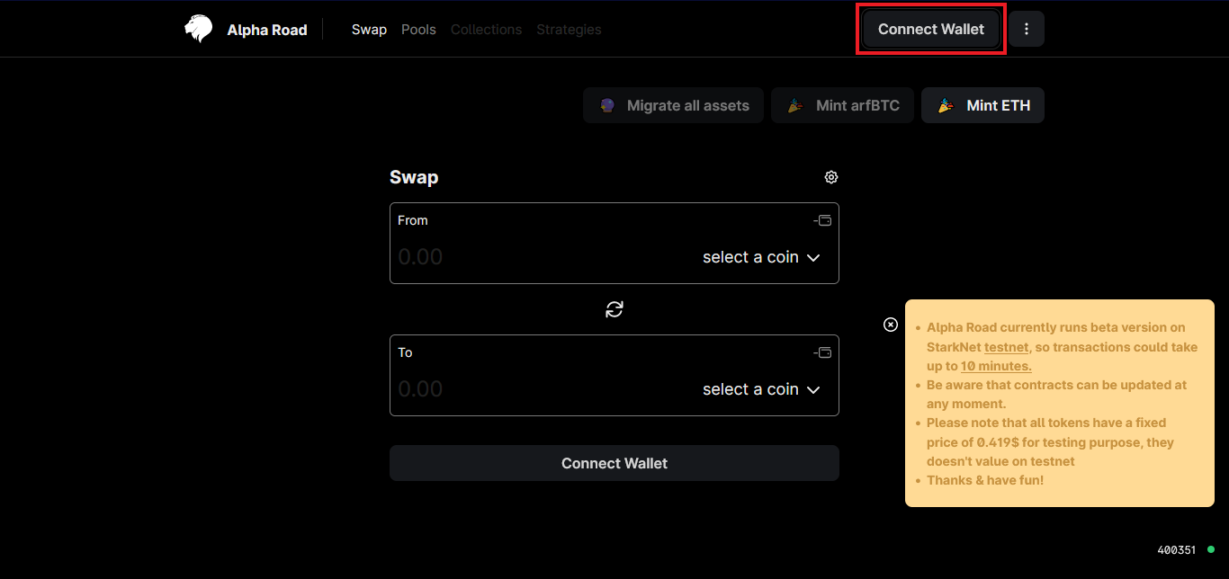Open the Swap tab

(369, 30)
